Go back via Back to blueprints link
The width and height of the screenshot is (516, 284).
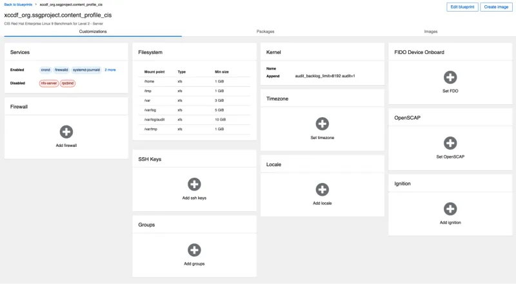[18, 5]
